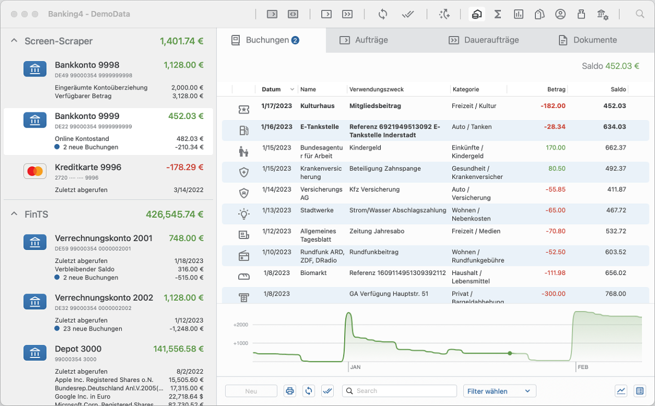655x406 pixels.
Task: Toggle the table list view button
Action: (x=640, y=391)
